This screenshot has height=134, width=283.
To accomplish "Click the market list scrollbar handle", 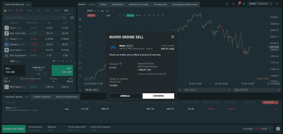I will coord(74,65).
